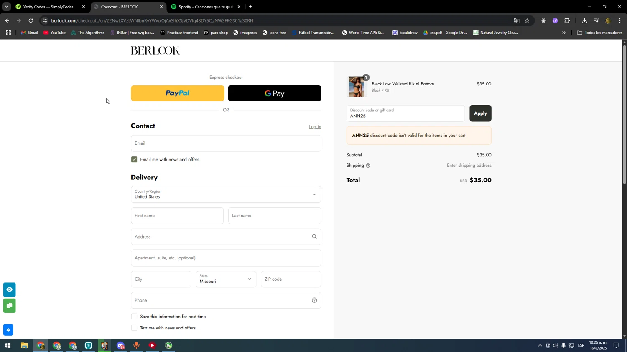Open a new browser tab
This screenshot has height=352, width=627.
[251, 7]
